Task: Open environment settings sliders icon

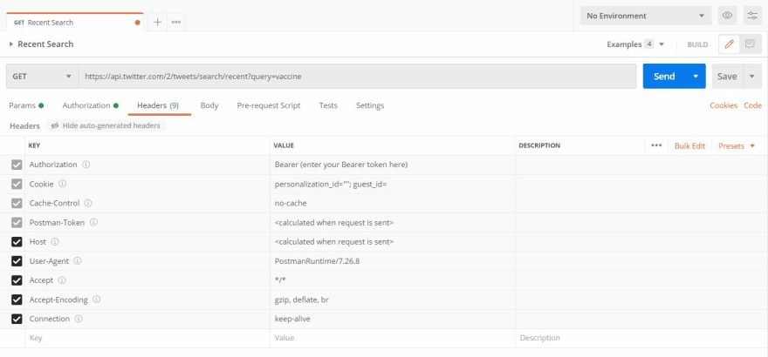Action: [752, 16]
